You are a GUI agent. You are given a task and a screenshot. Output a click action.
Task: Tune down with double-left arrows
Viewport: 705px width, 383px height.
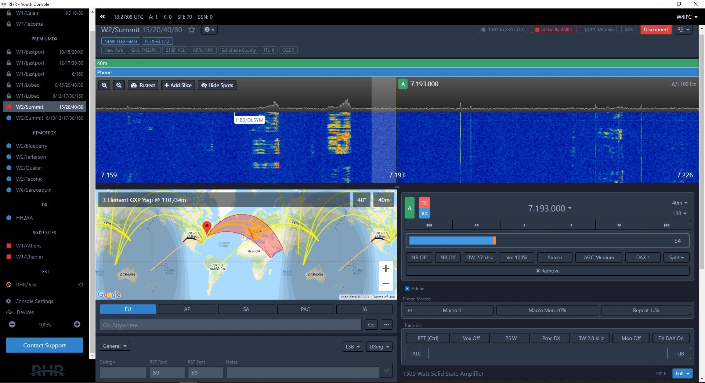[x=476, y=225]
